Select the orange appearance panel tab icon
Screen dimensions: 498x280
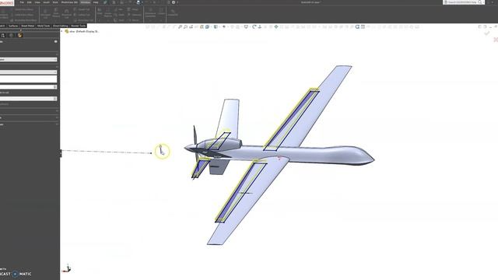[x=20, y=35]
